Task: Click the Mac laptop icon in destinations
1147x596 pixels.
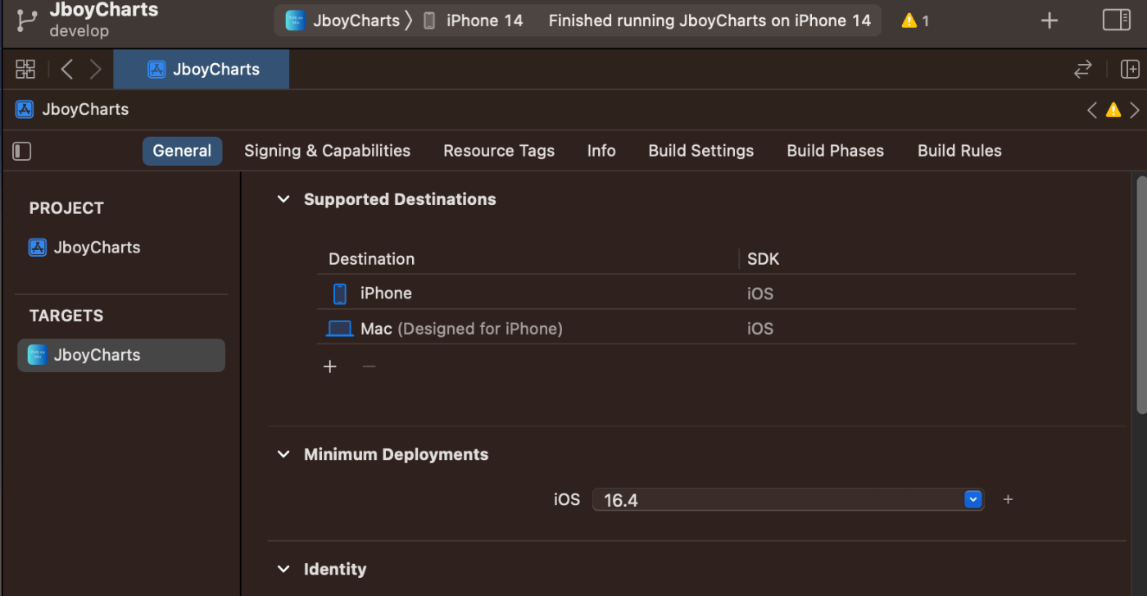Action: click(340, 329)
